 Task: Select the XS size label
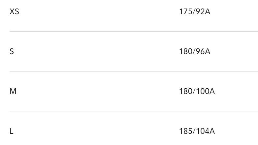pyautogui.click(x=14, y=12)
